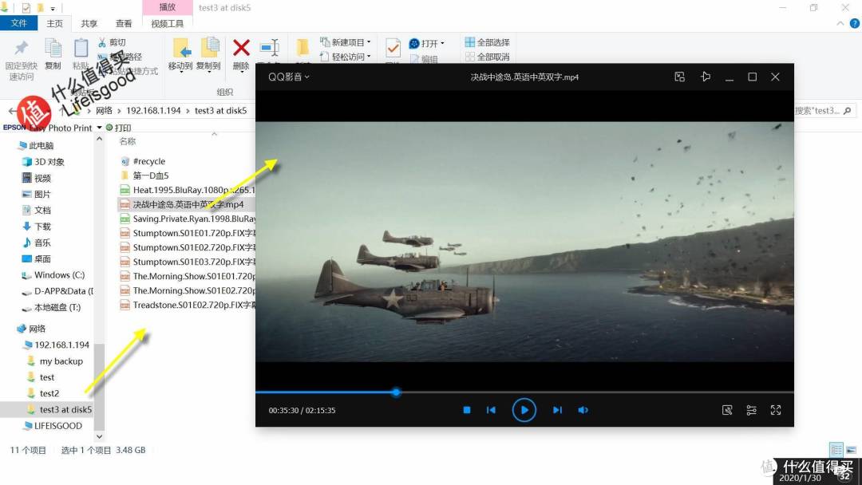Viewport: 862px width, 485px height.
Task: Switch to the 视频工具 tab
Action: click(x=167, y=24)
